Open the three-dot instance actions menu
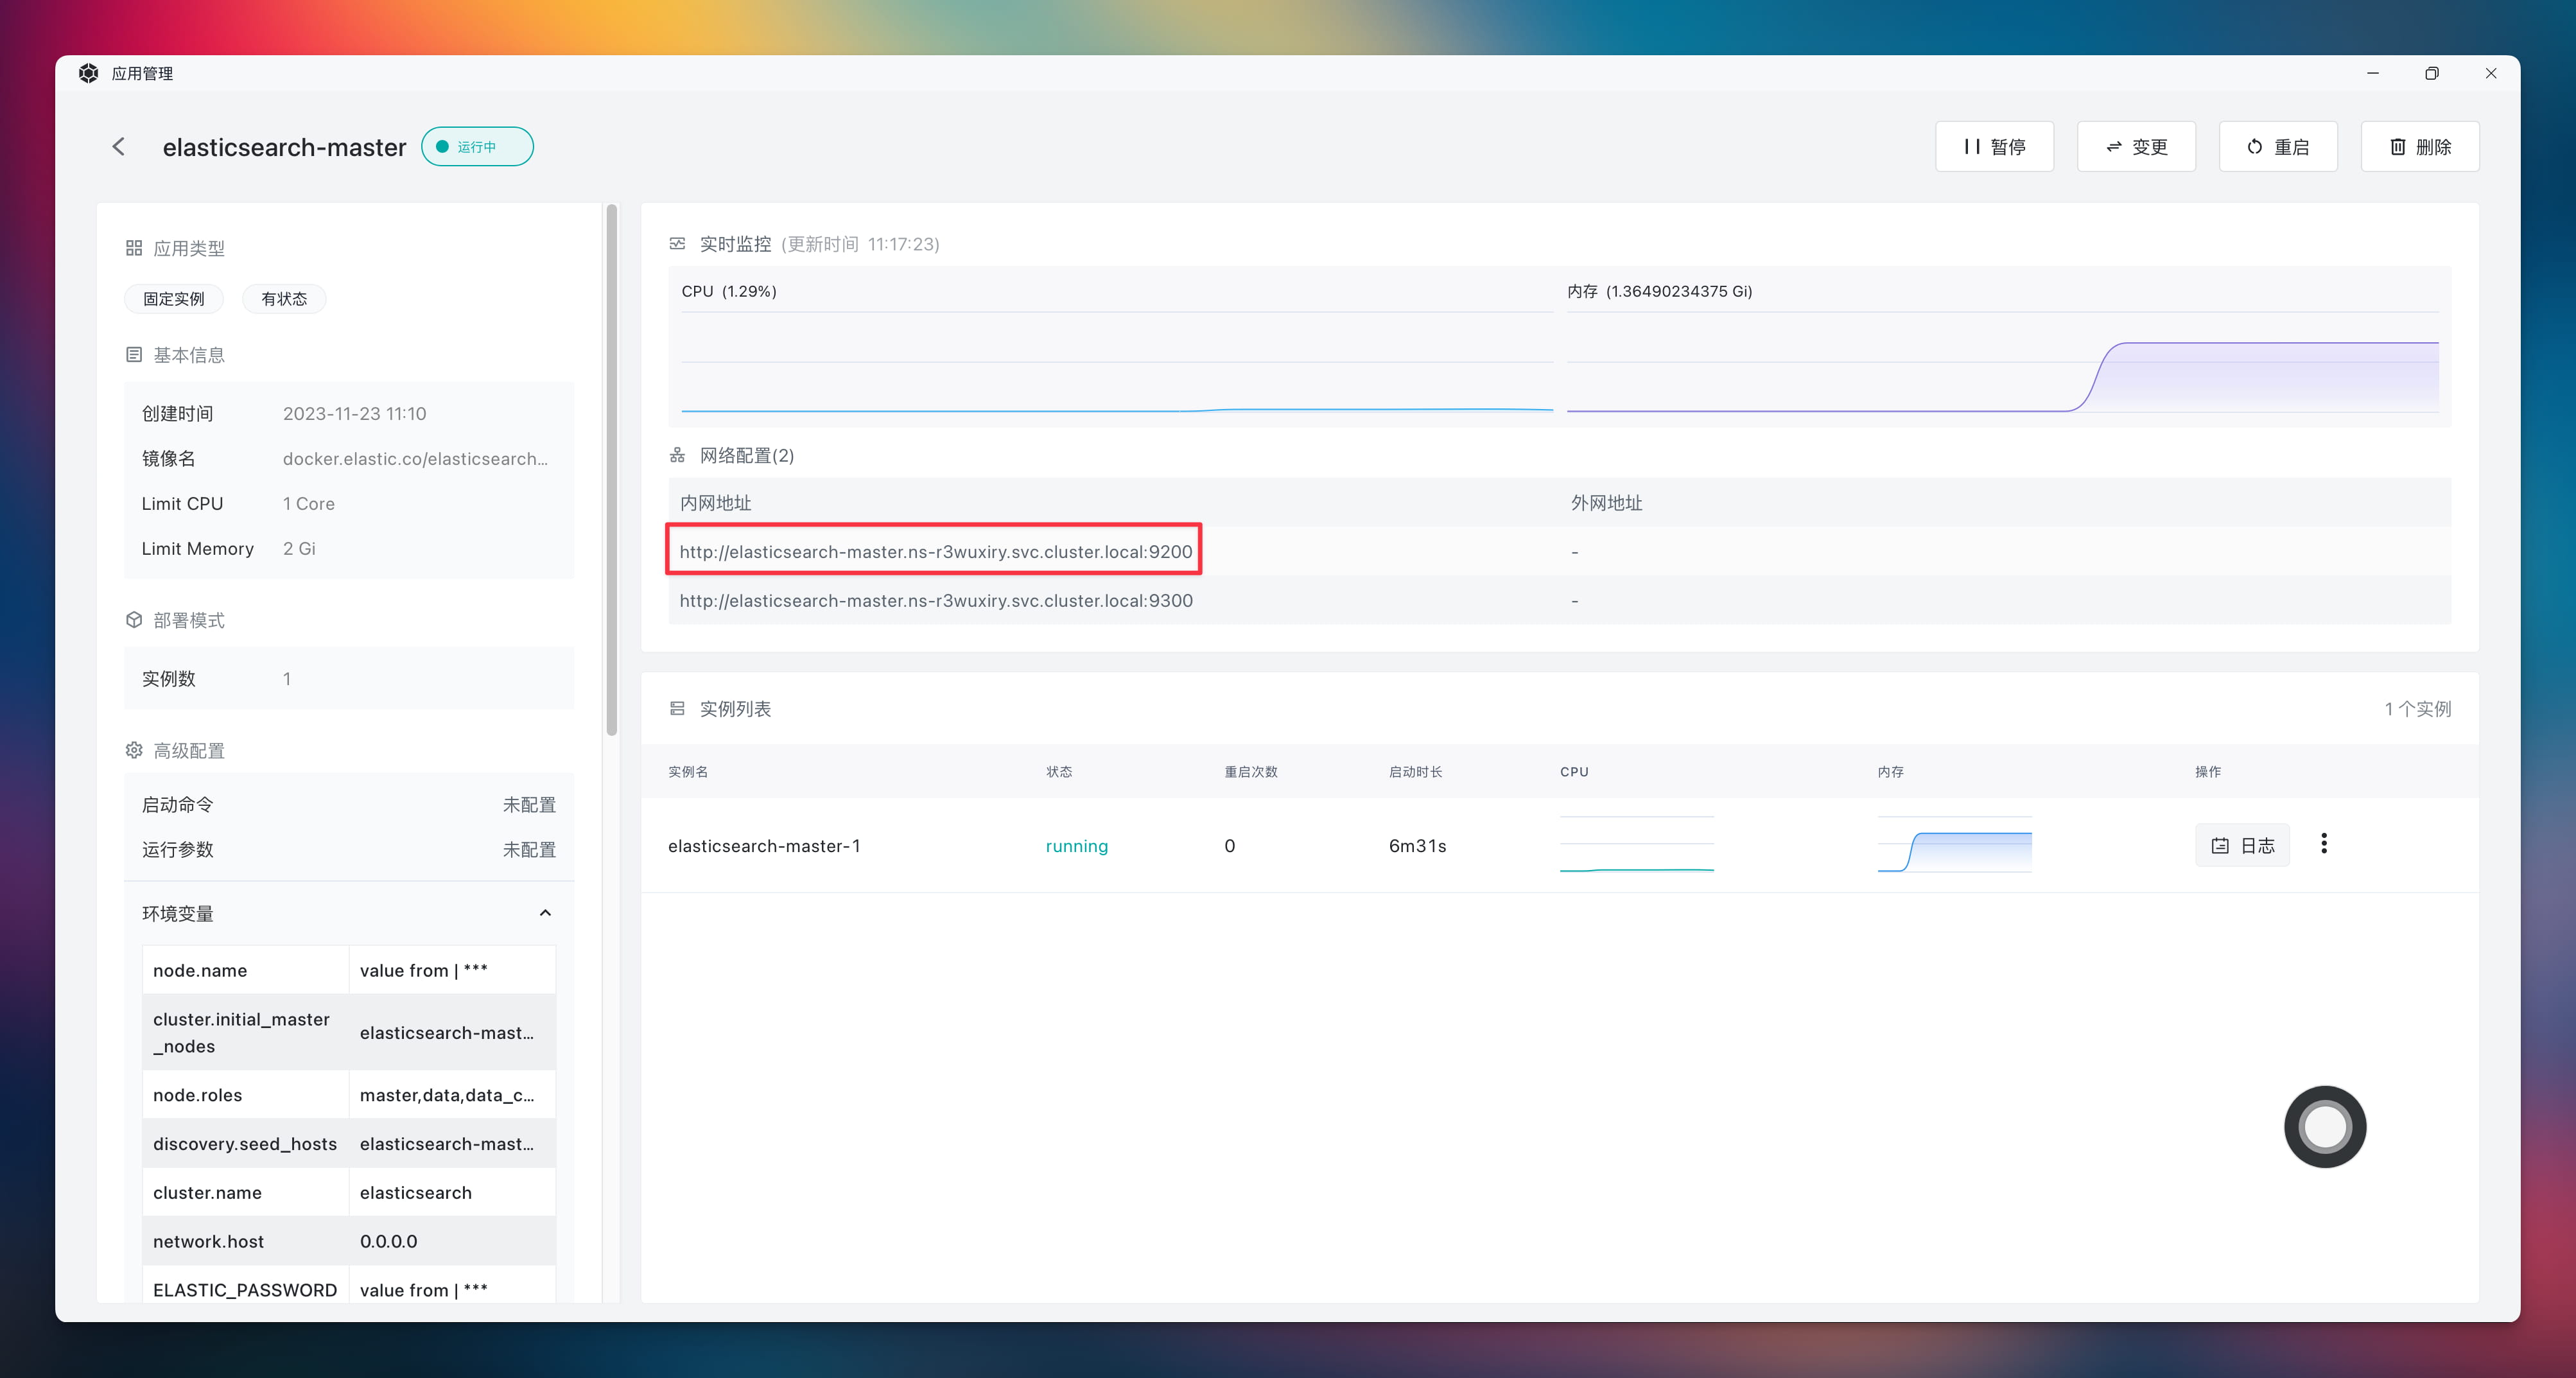Image resolution: width=2576 pixels, height=1378 pixels. [2324, 843]
